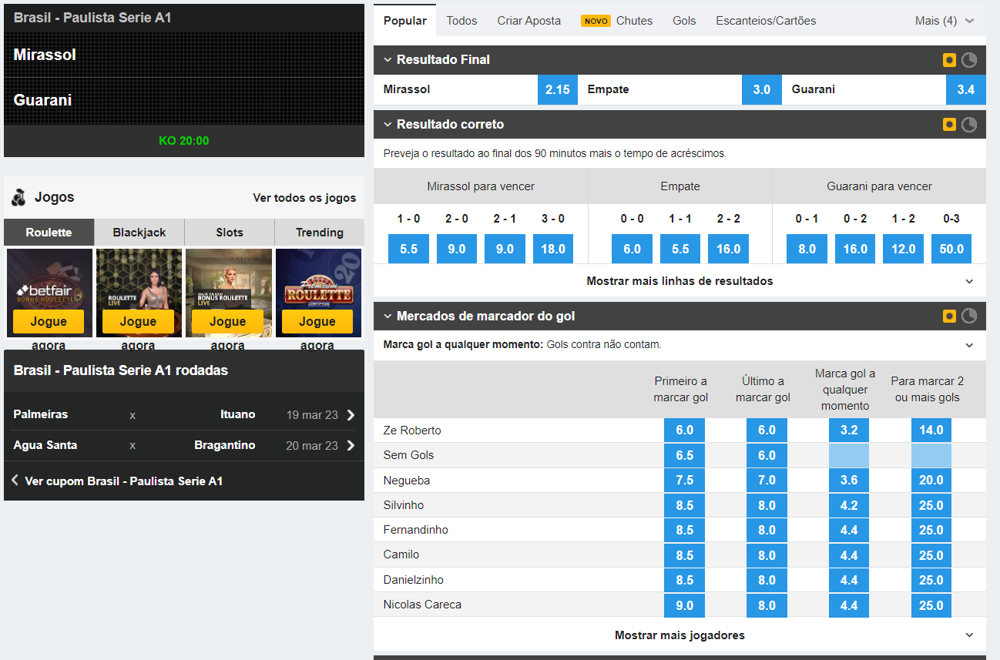The height and width of the screenshot is (660, 1000).
Task: Click pie-chart icon in Mercados de marcador header
Action: 969,317
